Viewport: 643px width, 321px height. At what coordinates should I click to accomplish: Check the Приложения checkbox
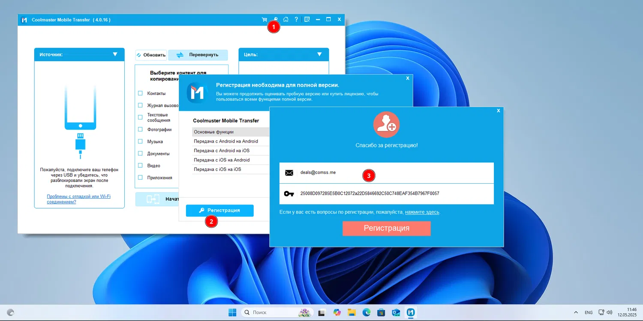140,177
